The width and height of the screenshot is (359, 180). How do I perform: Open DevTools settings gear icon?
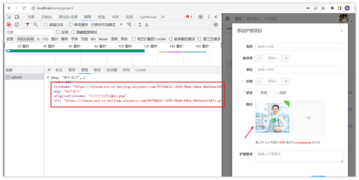201,17
